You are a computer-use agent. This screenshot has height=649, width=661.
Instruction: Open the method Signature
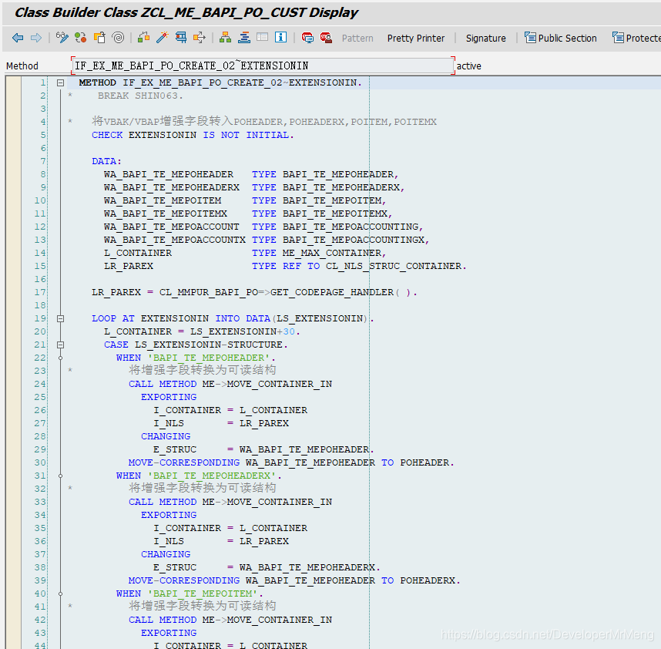click(485, 39)
